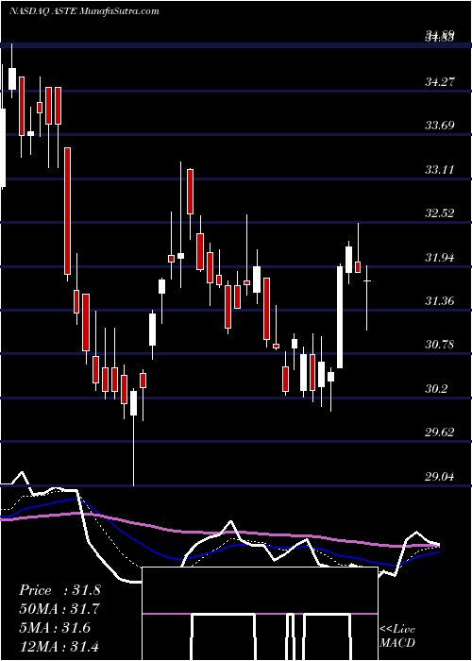Click the '50MA : 31.7' readout

pos(59,609)
